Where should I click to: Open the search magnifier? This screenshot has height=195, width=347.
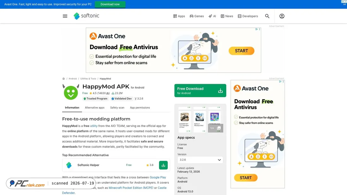coord(267,16)
